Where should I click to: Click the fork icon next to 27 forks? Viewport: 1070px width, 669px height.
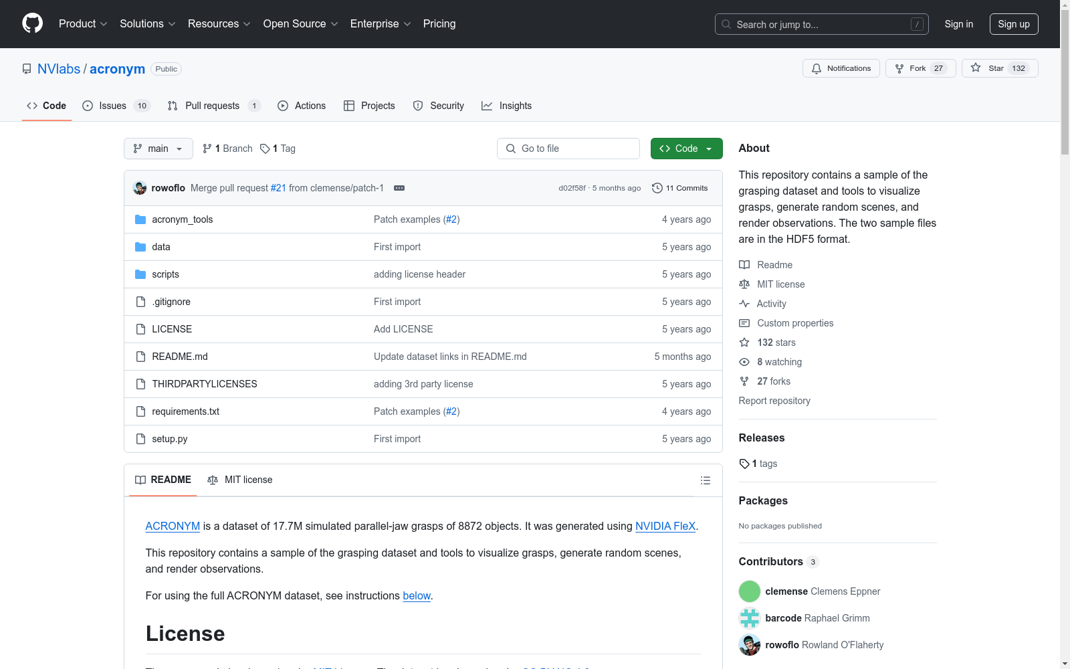click(x=744, y=381)
